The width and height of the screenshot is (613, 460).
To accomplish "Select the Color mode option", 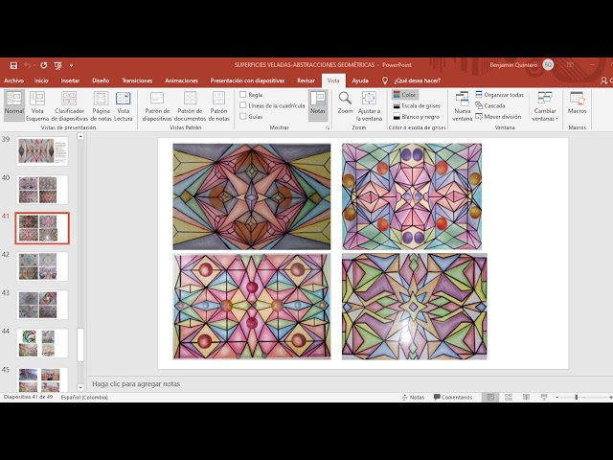I will tap(404, 95).
